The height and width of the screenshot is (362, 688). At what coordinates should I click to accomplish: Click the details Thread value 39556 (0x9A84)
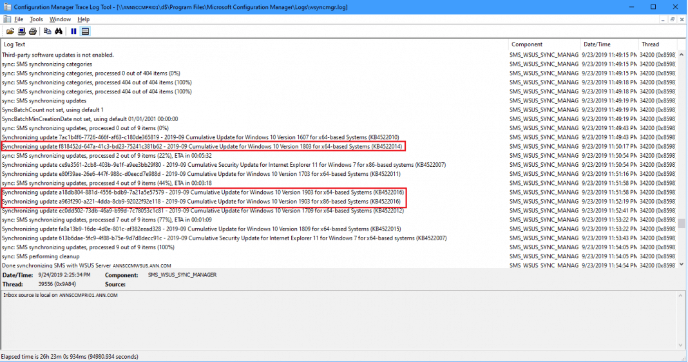[57, 284]
